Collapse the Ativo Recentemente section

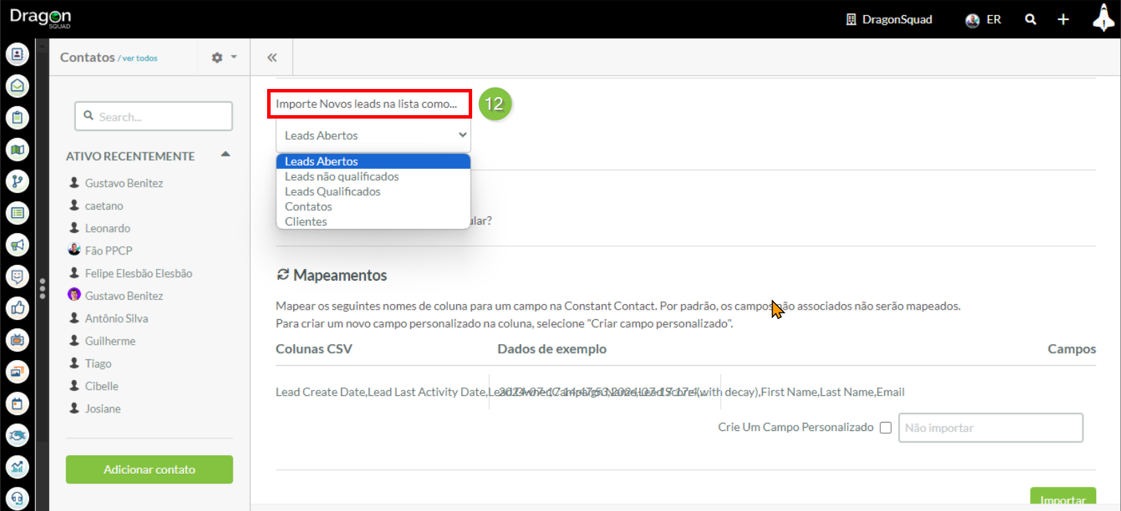click(x=225, y=155)
